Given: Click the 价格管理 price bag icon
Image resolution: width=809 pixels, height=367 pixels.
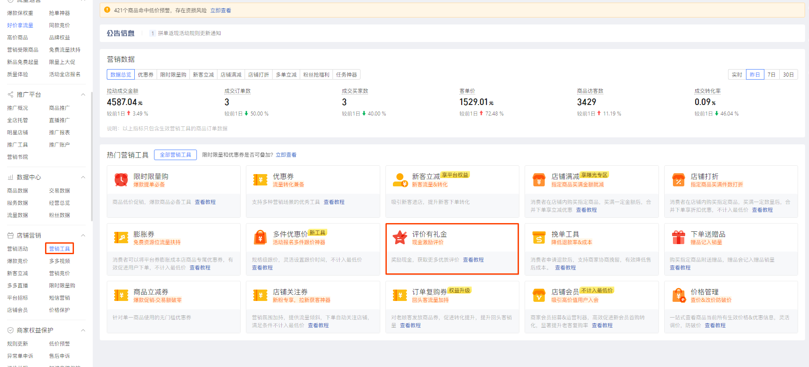Looking at the screenshot, I should (678, 295).
